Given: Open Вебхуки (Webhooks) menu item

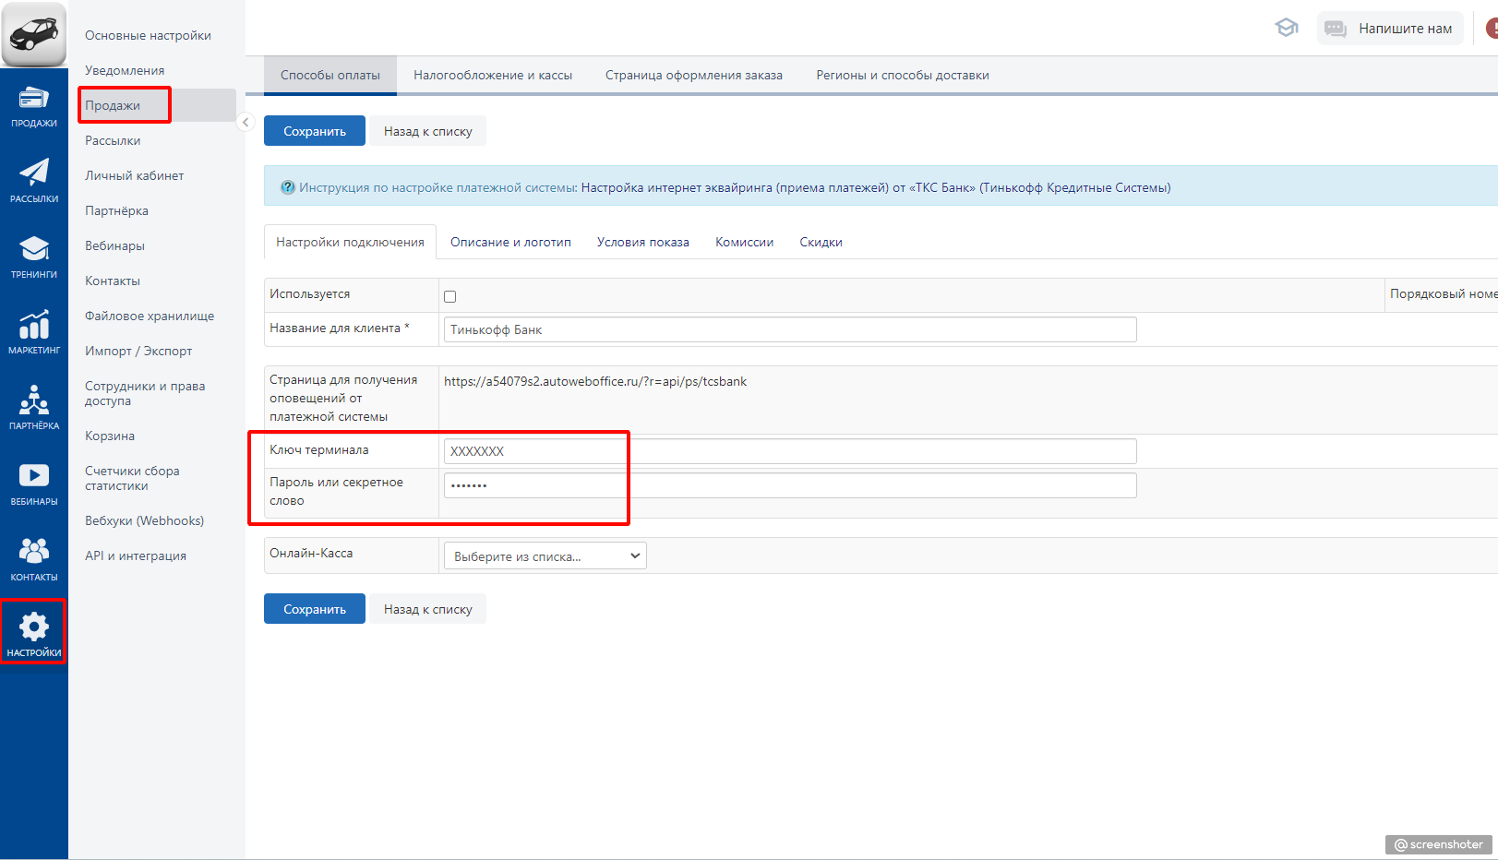Looking at the screenshot, I should click(x=145, y=520).
